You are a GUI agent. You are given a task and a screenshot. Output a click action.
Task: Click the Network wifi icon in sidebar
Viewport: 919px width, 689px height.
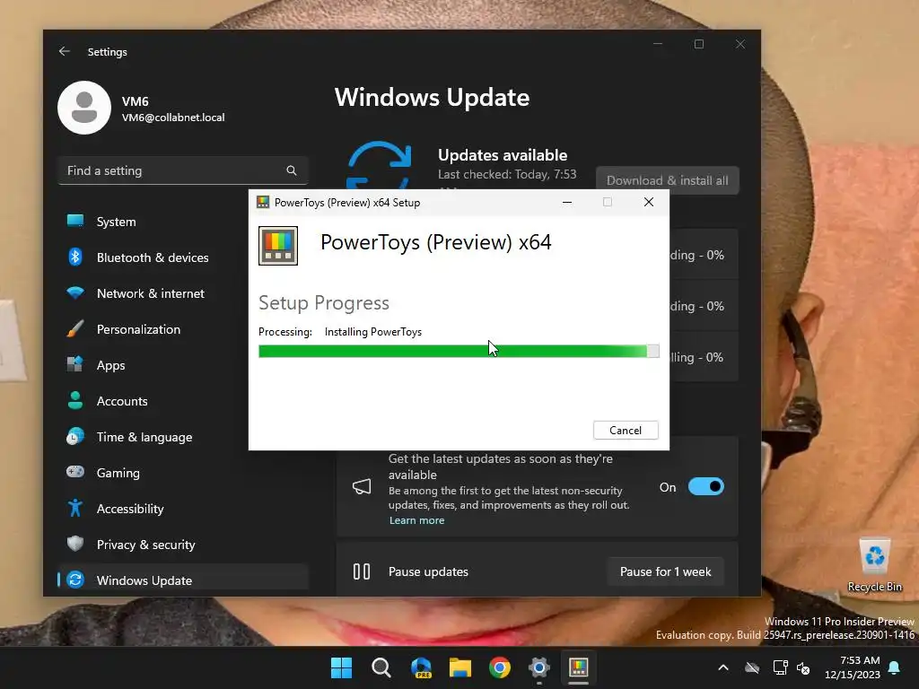[x=75, y=292]
